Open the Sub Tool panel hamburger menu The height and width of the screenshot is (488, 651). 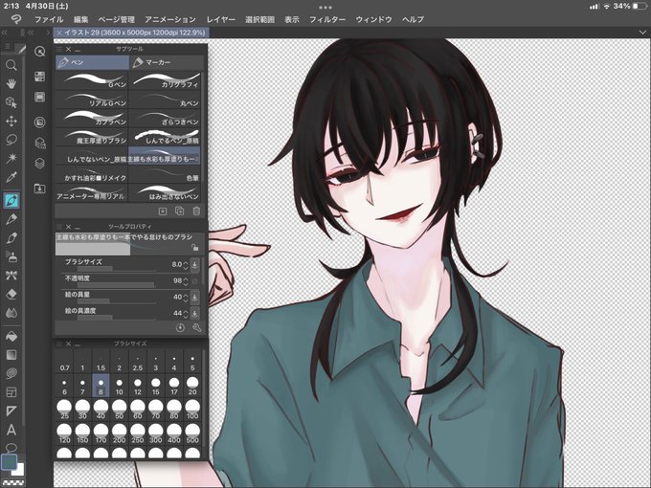[x=59, y=50]
